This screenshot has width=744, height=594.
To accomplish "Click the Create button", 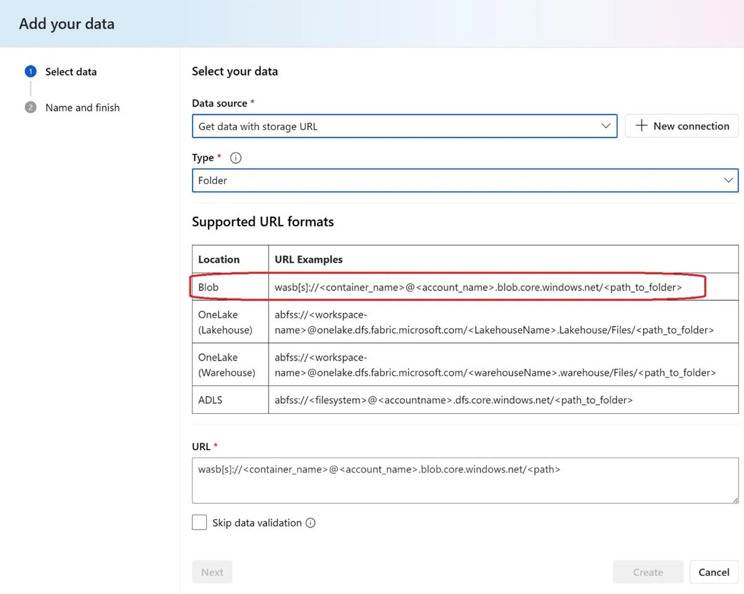I will [648, 572].
